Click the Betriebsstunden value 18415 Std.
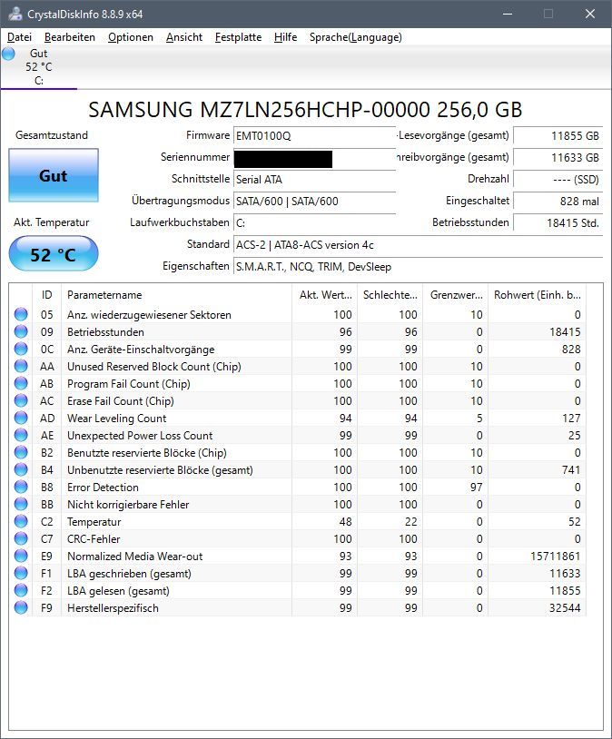612x739 pixels. coord(558,223)
